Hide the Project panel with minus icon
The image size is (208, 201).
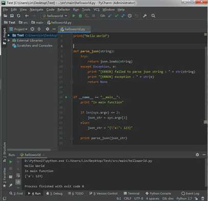(54, 29)
